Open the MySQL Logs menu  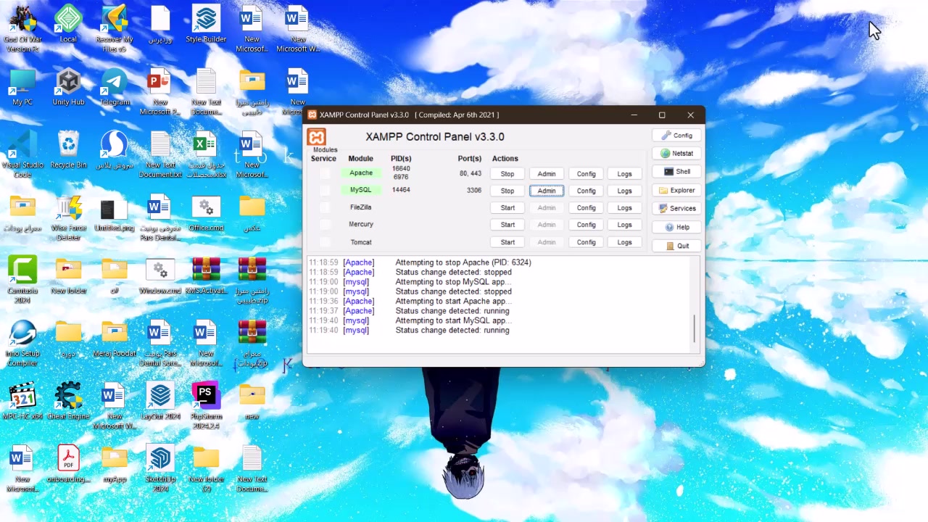click(x=624, y=191)
